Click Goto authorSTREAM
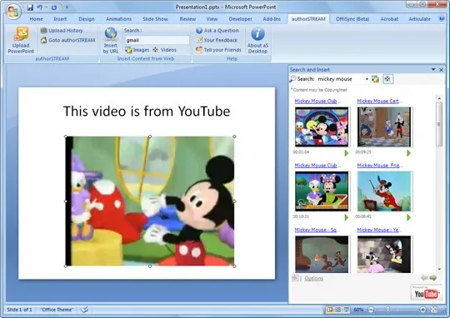The image size is (450, 318). pos(67,40)
